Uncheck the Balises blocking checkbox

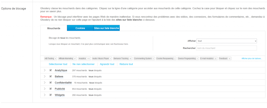click(51, 76)
